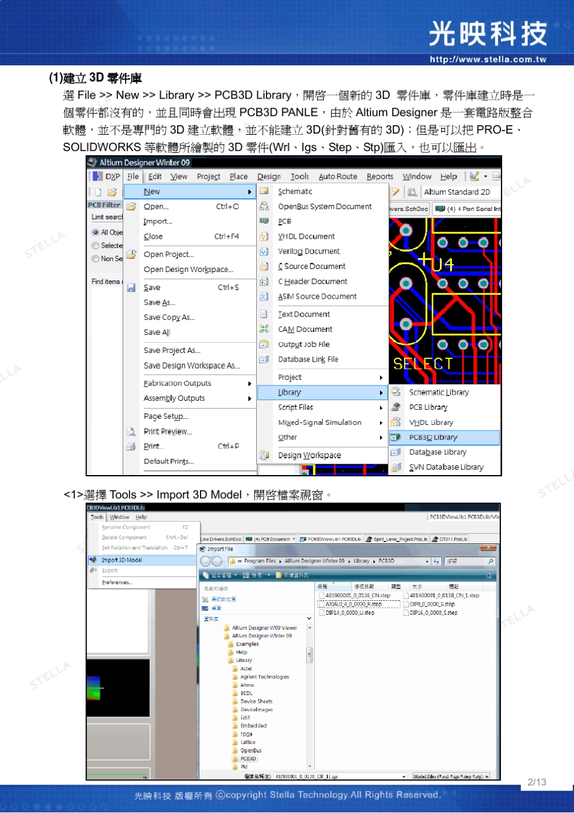Click the PCB3D Library icon

(x=396, y=437)
